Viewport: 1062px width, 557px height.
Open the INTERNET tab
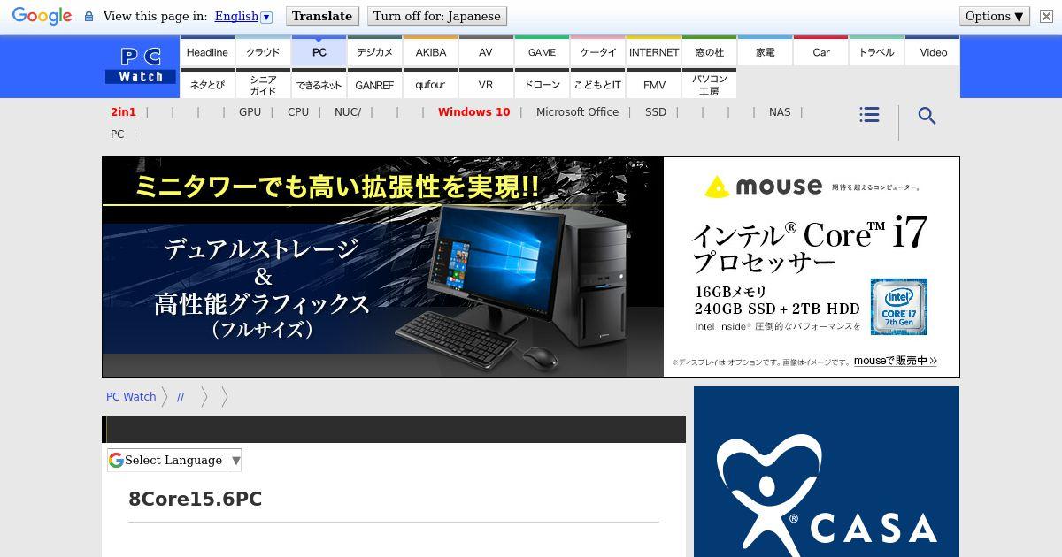click(653, 51)
